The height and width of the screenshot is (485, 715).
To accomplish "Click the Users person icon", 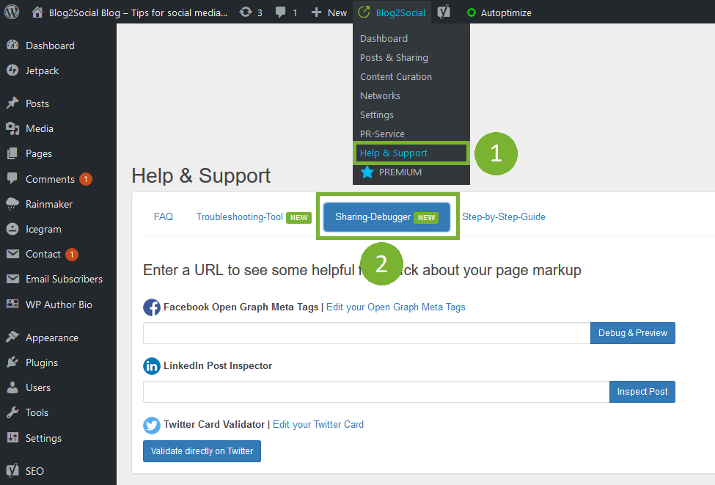I will [12, 387].
